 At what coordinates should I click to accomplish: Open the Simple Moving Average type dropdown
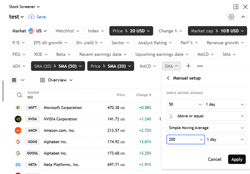coord(206,128)
